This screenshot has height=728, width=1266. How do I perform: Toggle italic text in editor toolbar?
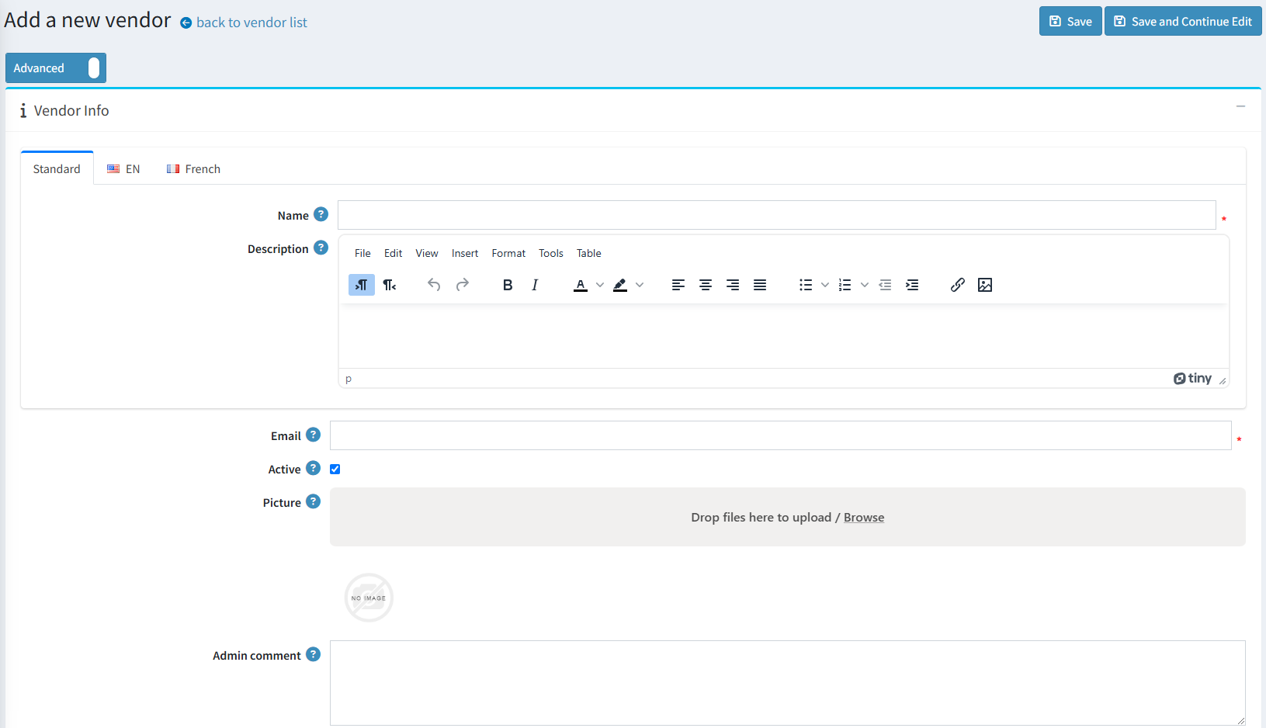tap(535, 285)
